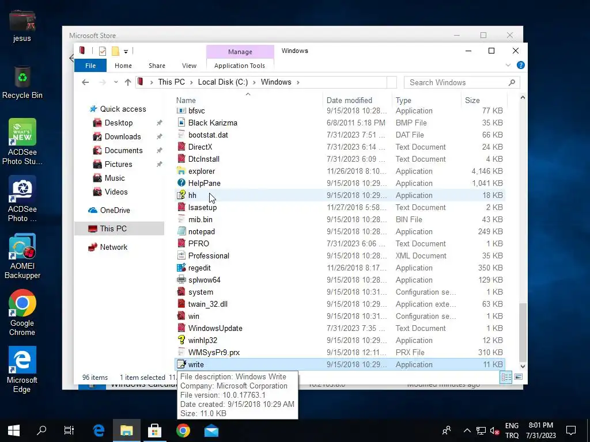
Task: Click the Properties checkmark icon in quick access toolbar
Action: point(103,51)
